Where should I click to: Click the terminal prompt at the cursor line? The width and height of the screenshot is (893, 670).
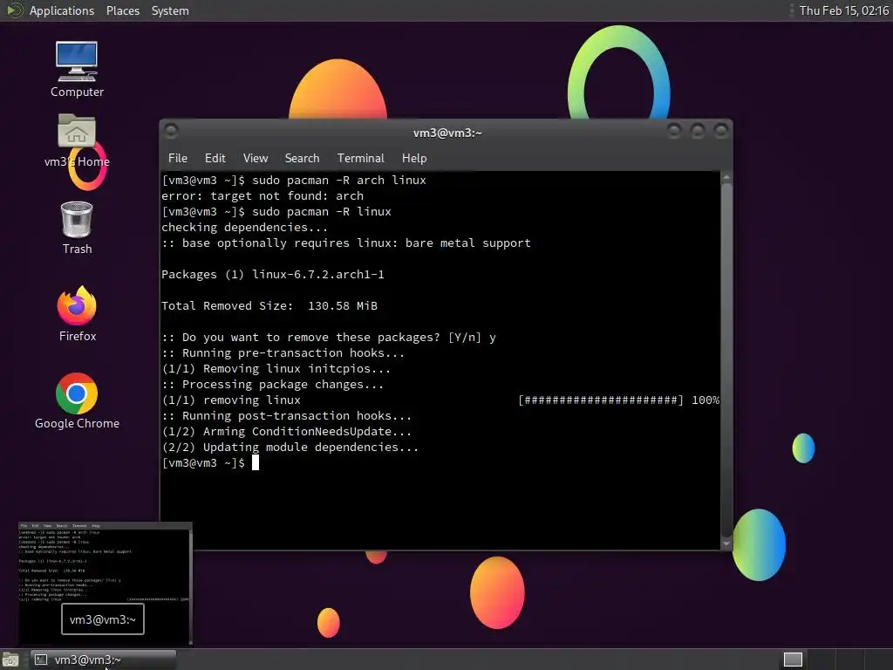tap(209, 463)
